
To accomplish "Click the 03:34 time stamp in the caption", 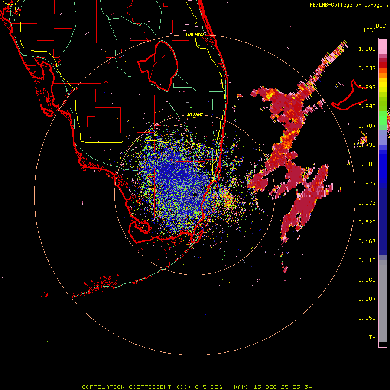I will point(302,387).
